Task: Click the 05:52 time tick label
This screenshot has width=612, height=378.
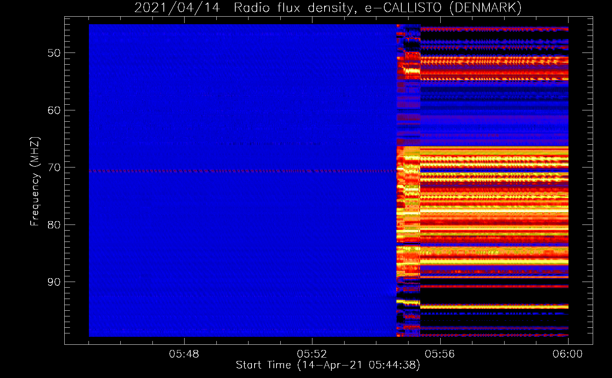Action: tap(312, 354)
